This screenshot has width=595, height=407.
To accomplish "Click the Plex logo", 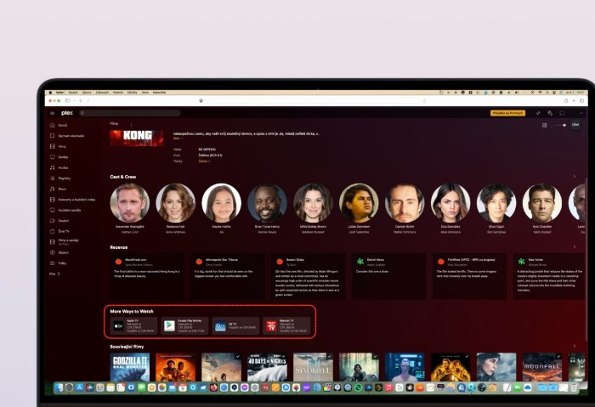I will pyautogui.click(x=67, y=113).
